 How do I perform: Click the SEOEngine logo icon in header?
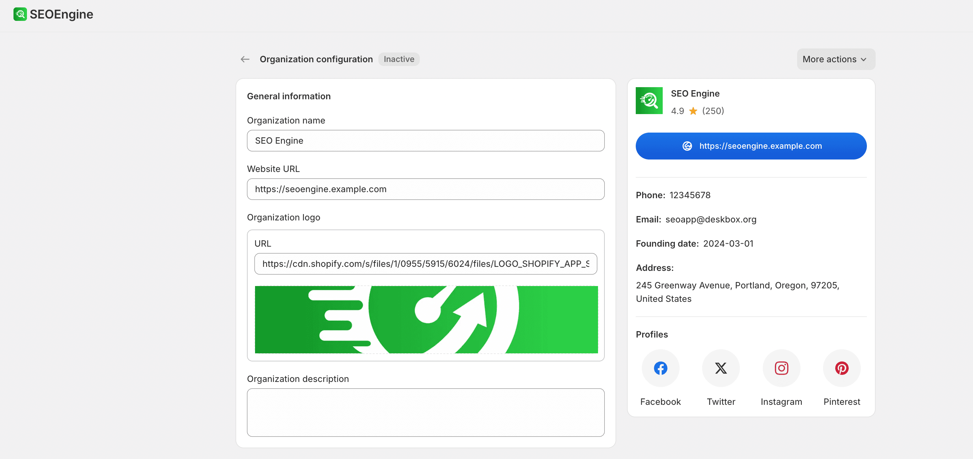pyautogui.click(x=20, y=14)
